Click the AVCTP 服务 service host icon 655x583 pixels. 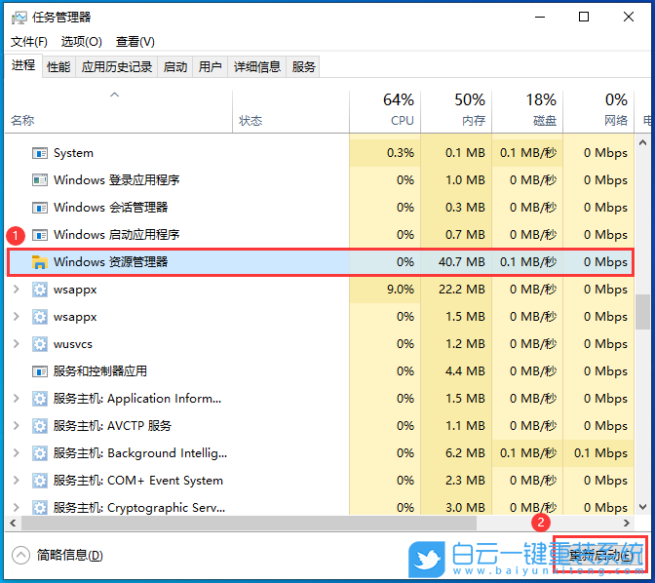pyautogui.click(x=40, y=426)
